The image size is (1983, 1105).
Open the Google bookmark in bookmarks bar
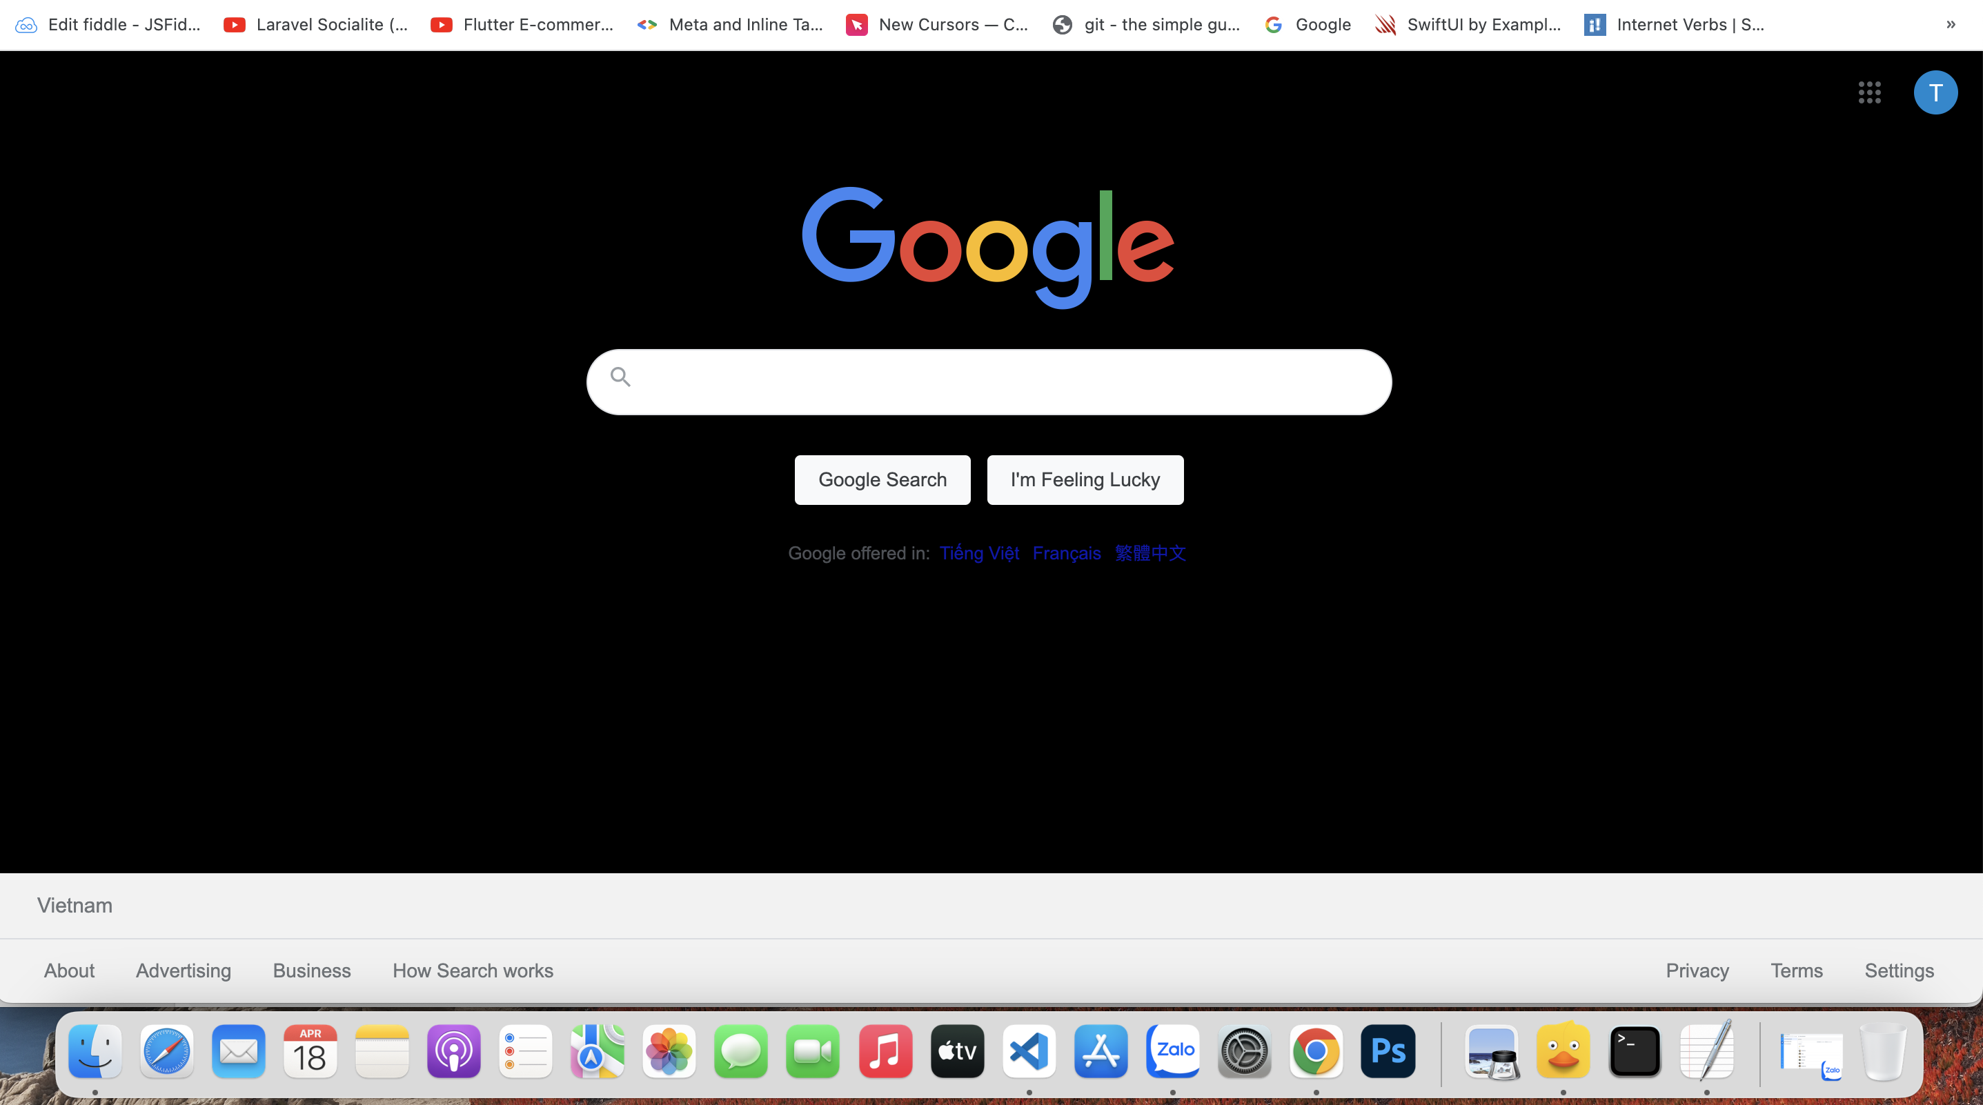pos(1307,25)
